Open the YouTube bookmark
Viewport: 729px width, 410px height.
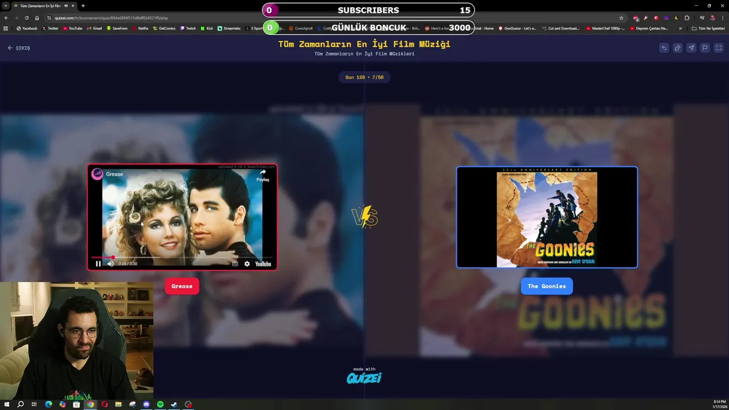click(72, 28)
